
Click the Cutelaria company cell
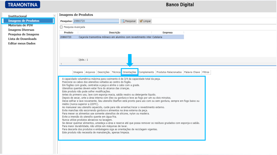coord(157,37)
